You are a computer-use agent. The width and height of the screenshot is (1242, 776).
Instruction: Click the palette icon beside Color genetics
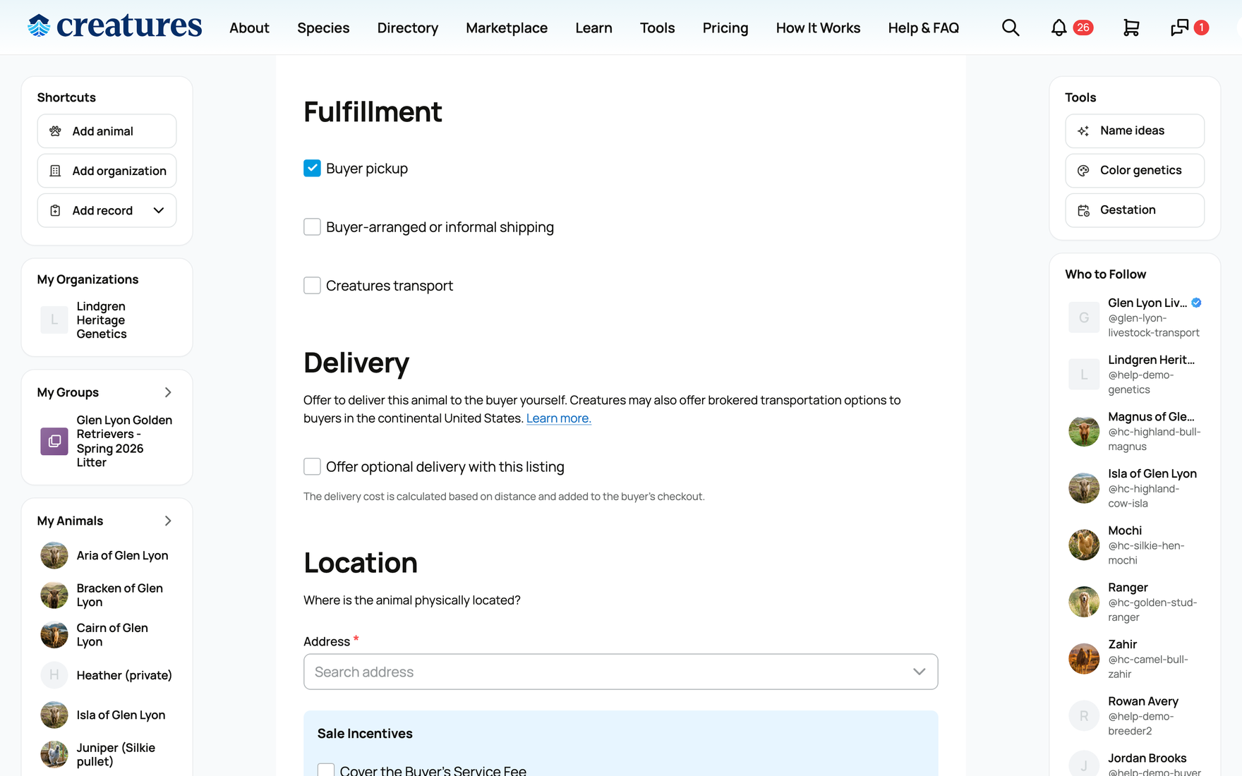click(1083, 171)
